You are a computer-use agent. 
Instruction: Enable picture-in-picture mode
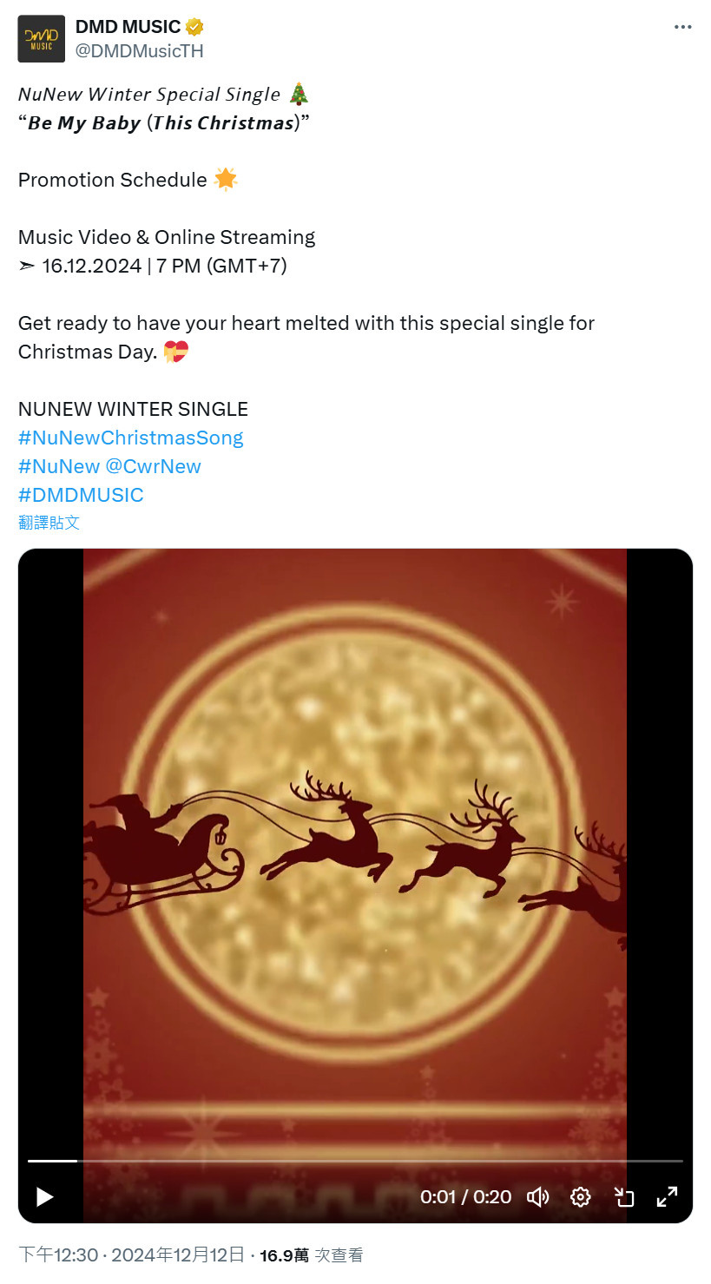[x=623, y=1197]
